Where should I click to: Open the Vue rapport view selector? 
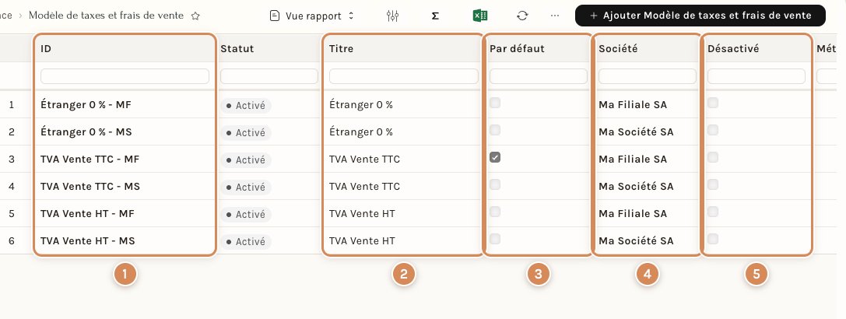pyautogui.click(x=312, y=16)
